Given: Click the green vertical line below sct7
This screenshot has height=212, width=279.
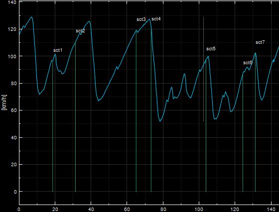Looking at the screenshot, I should [255, 122].
